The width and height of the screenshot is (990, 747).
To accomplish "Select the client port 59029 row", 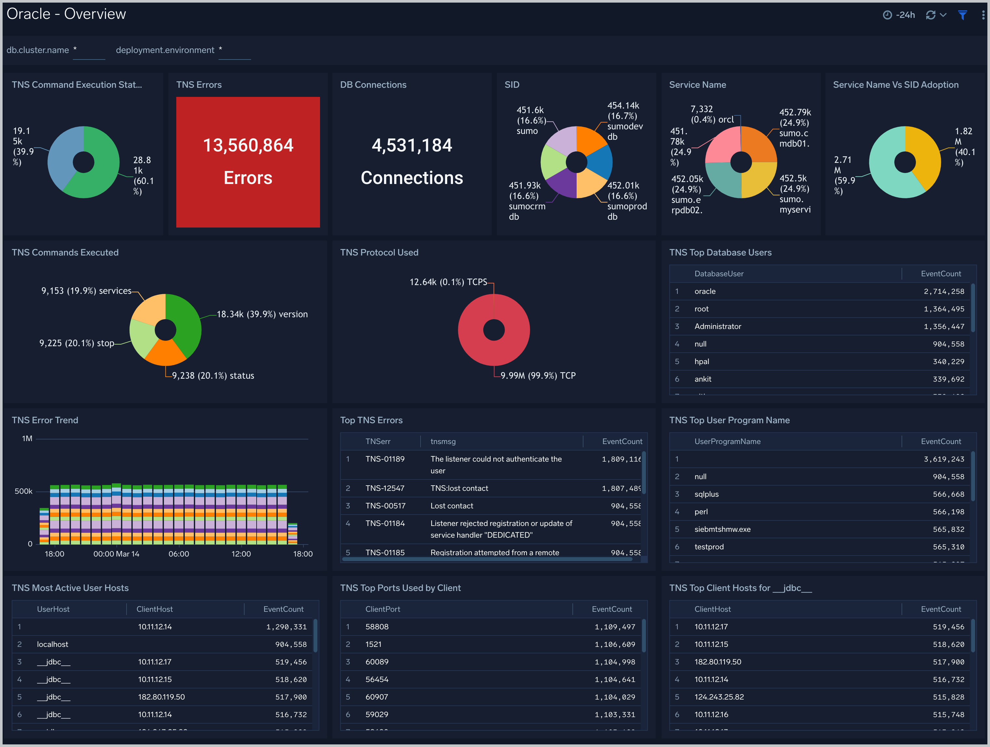I will [x=491, y=714].
